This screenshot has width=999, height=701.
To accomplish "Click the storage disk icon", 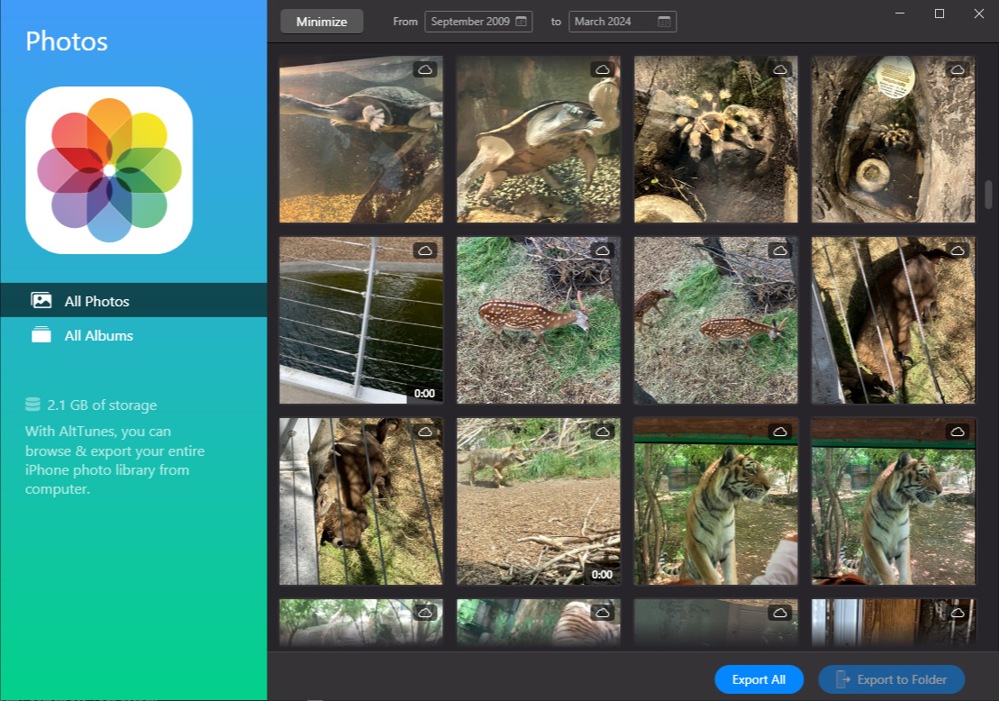I will click(32, 404).
